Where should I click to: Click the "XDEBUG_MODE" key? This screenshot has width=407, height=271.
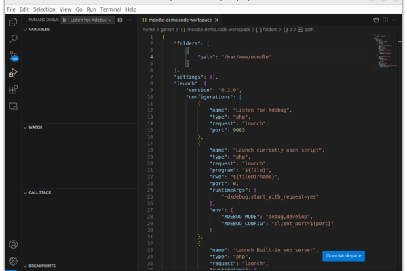pos(240,217)
